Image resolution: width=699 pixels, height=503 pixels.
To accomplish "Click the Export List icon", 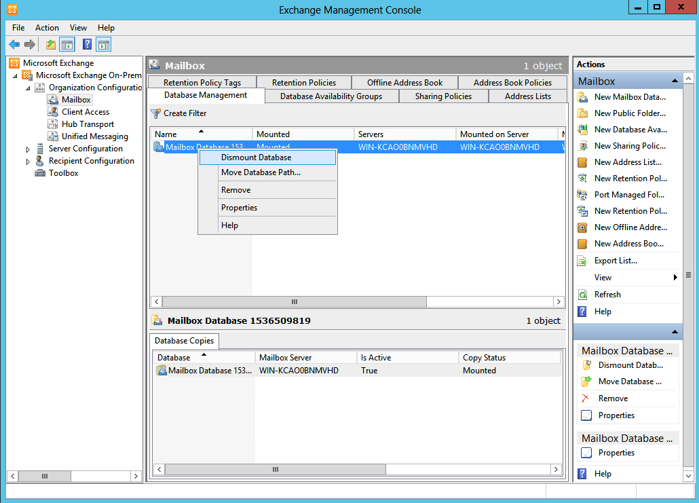I will point(582,260).
